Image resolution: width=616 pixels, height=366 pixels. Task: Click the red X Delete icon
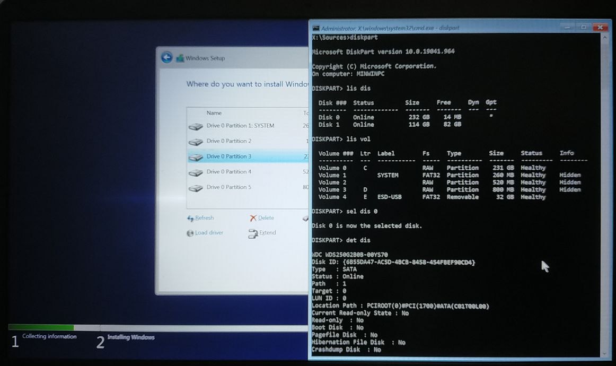click(x=253, y=218)
